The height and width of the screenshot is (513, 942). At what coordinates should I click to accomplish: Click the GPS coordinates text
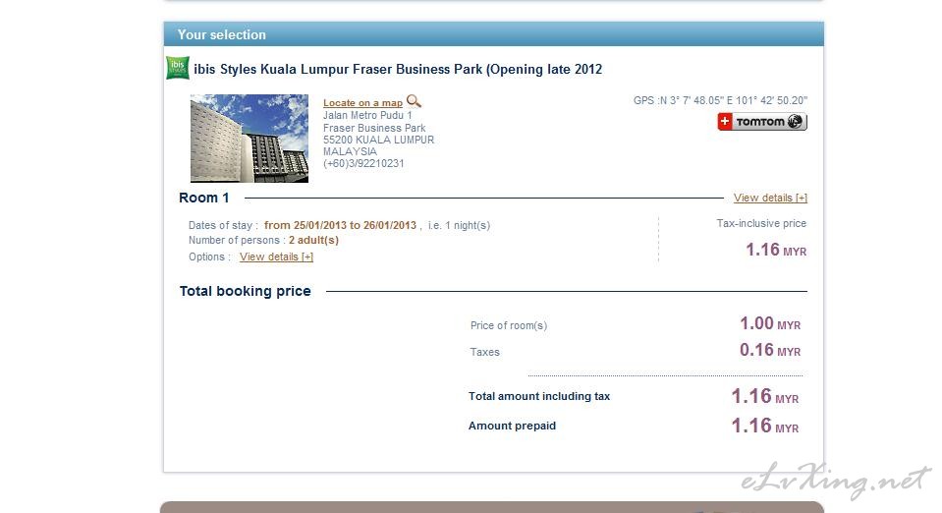720,100
